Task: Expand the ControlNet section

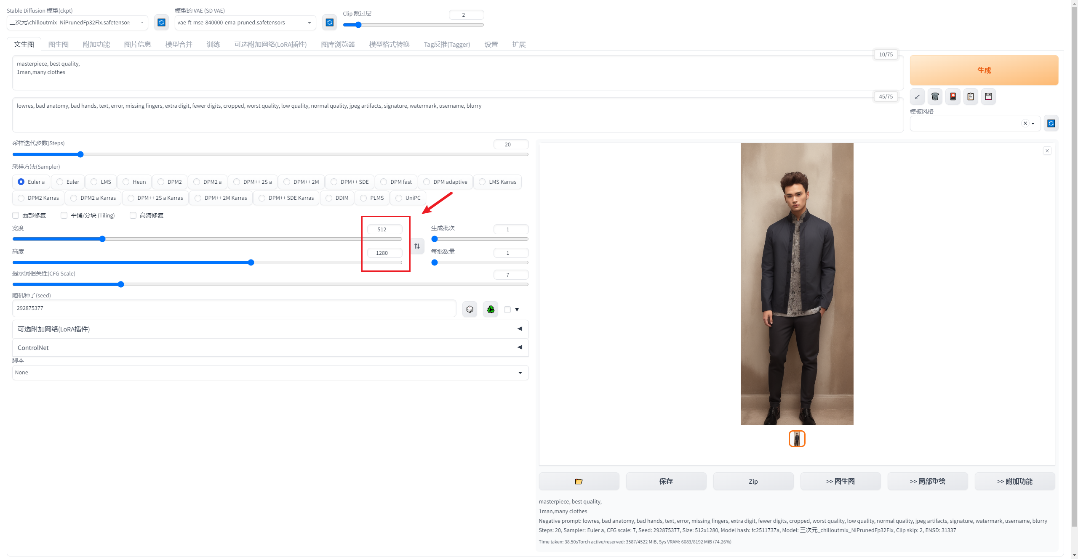Action: click(270, 347)
